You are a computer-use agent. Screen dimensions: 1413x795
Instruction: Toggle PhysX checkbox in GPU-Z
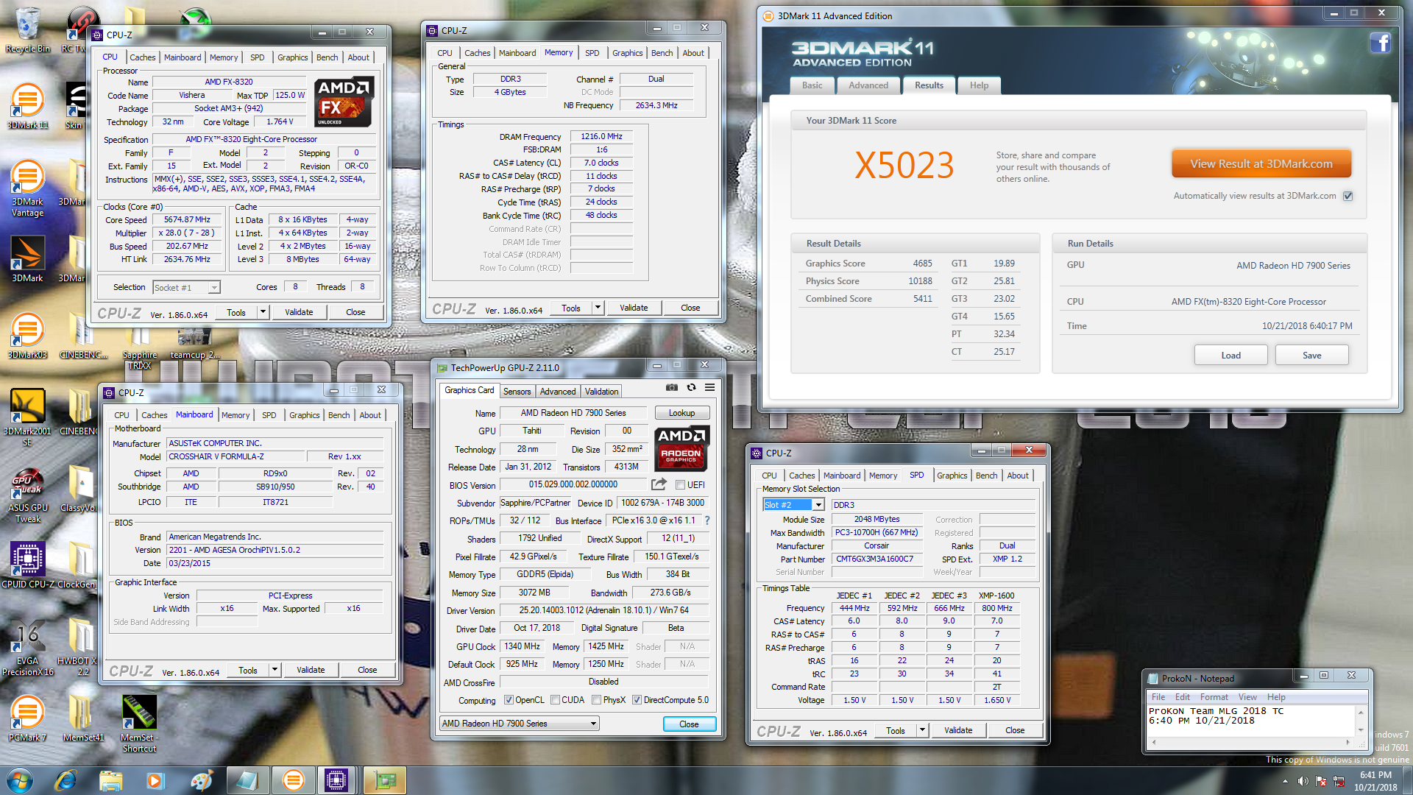[596, 700]
